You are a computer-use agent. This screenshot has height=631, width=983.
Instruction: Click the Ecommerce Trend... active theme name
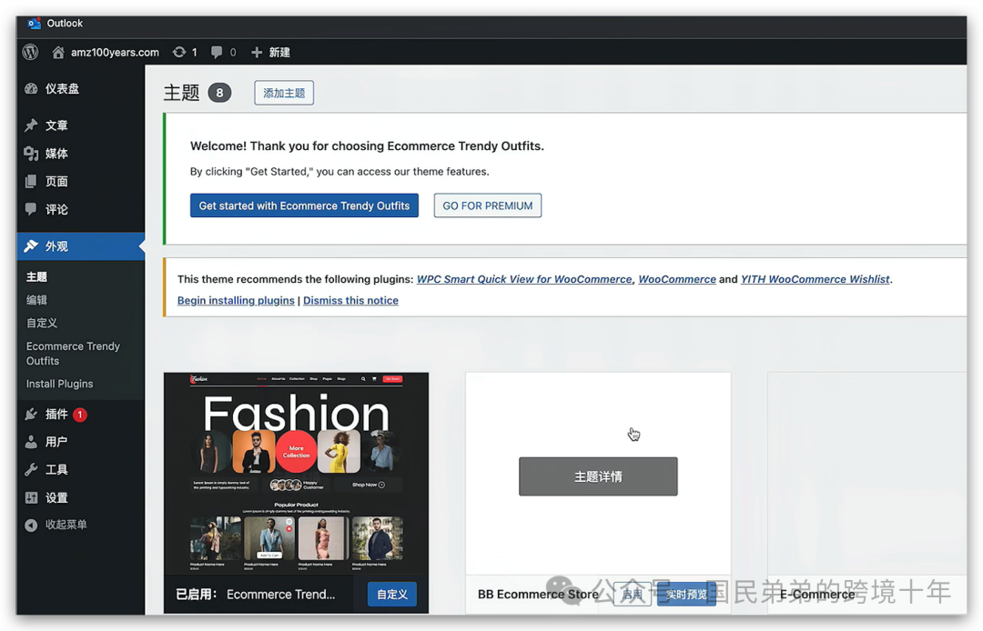(281, 594)
